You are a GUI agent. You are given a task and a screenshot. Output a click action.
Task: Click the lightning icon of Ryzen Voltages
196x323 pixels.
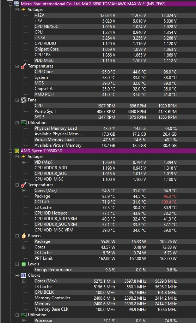[x=24, y=157]
